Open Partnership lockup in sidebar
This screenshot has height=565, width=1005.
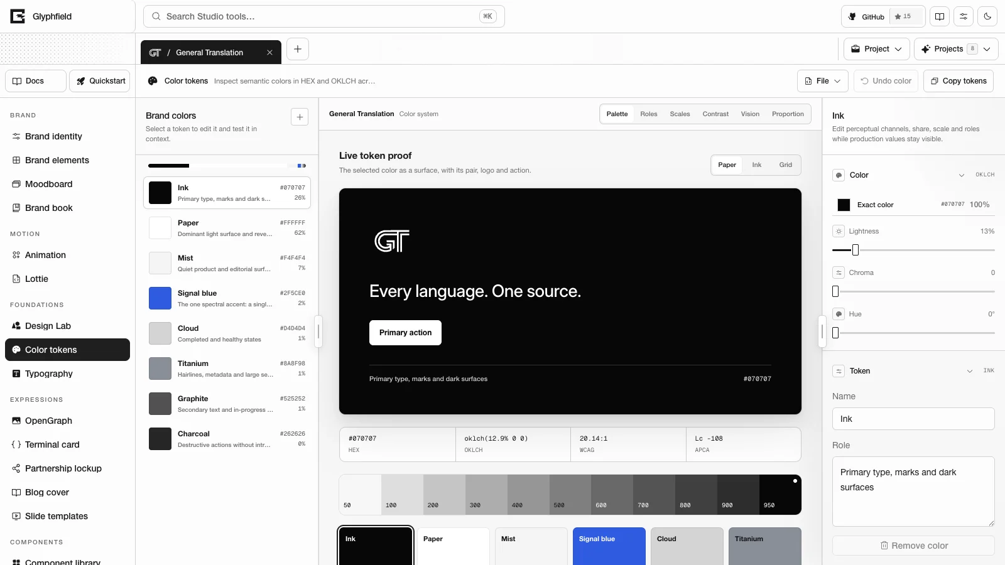pyautogui.click(x=67, y=468)
